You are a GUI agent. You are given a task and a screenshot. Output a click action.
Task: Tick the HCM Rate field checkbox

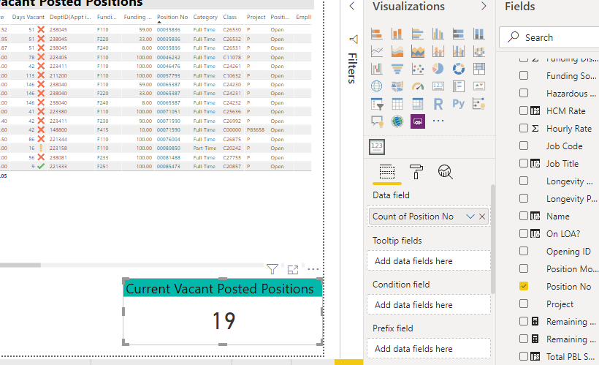coord(524,110)
